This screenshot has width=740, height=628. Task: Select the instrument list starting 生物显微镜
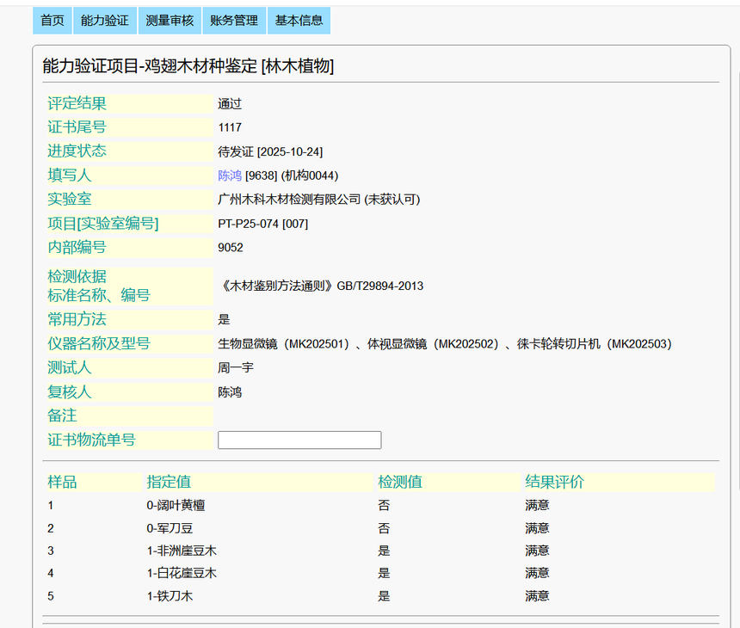(445, 344)
